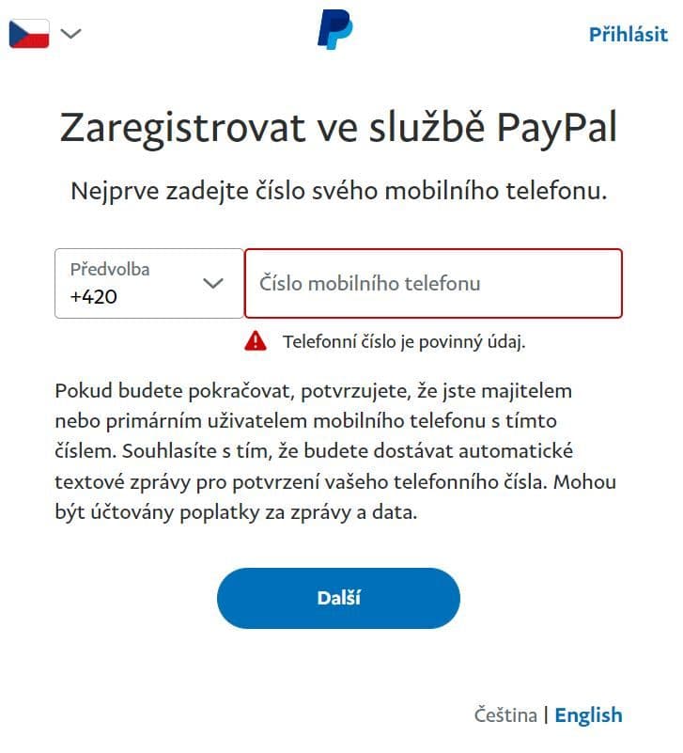Open the Přihlásit login link

(x=628, y=35)
